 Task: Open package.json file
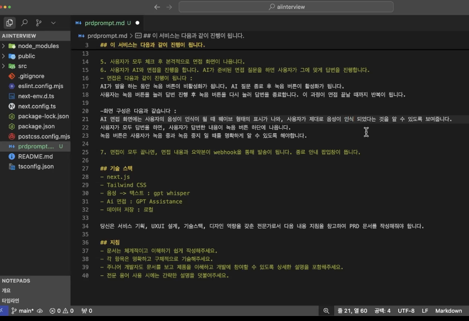[35, 127]
